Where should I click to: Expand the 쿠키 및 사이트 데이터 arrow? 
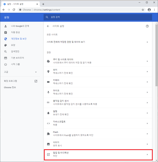pyautogui.click(x=147, y=61)
